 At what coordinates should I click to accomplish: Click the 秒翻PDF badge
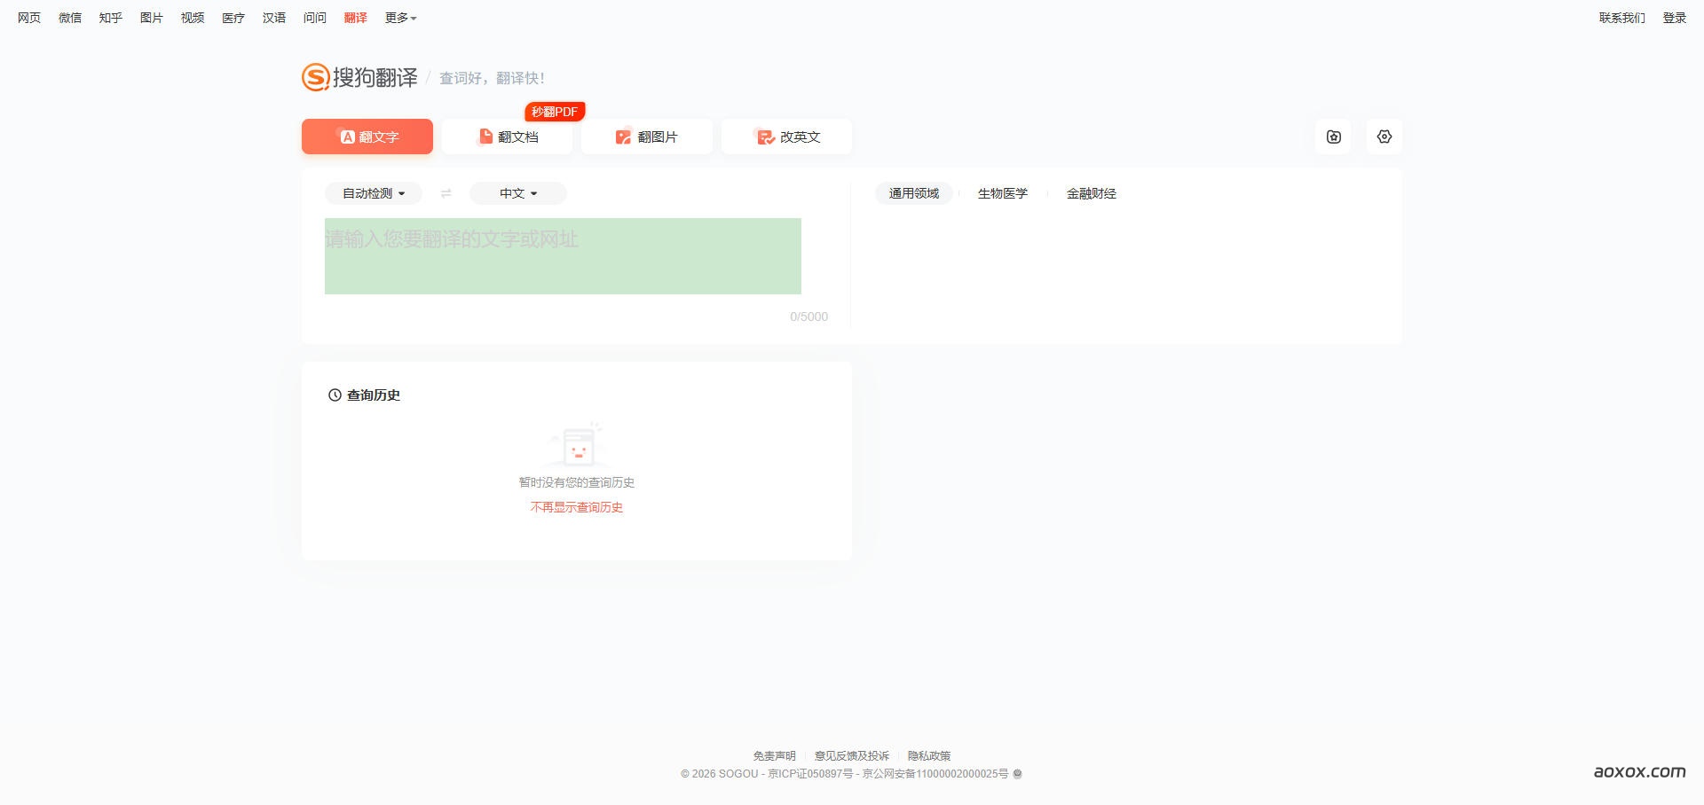pos(555,112)
